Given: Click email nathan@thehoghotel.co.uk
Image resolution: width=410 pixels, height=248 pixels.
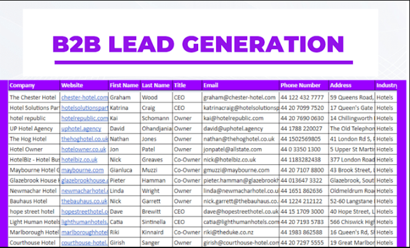Looking at the screenshot, I should 239,139.
